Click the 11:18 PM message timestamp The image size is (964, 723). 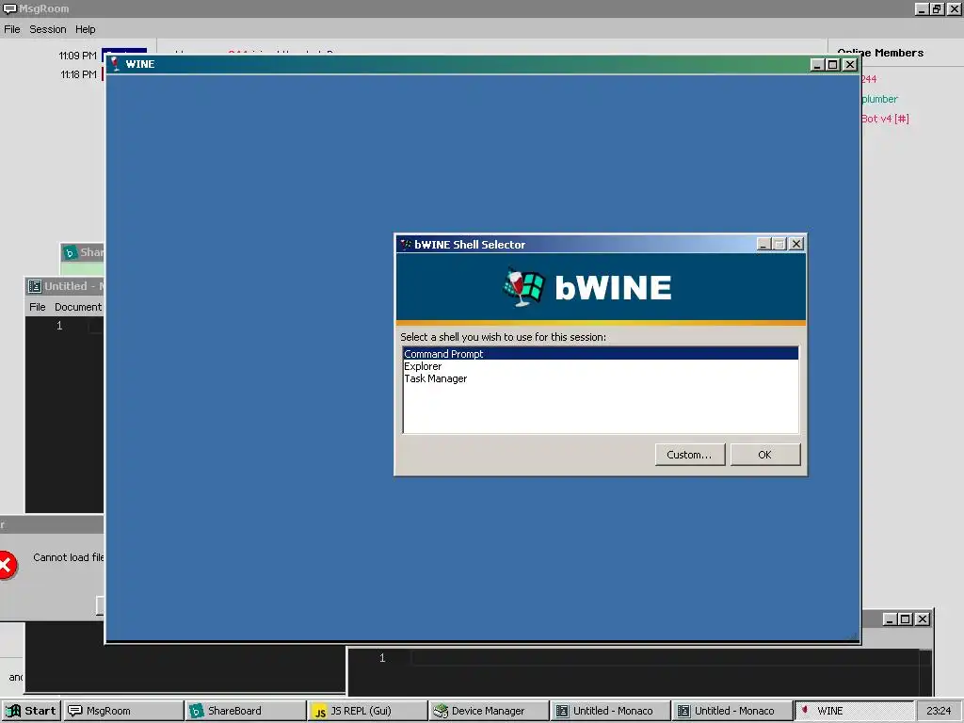tap(78, 74)
